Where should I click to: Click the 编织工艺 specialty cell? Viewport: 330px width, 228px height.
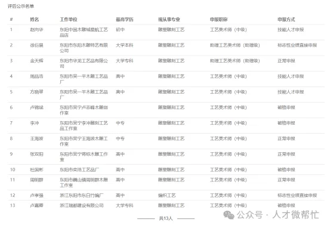(x=167, y=196)
